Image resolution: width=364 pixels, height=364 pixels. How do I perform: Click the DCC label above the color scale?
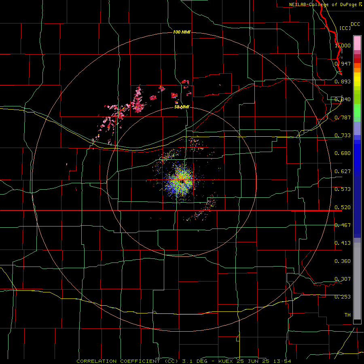click(355, 24)
